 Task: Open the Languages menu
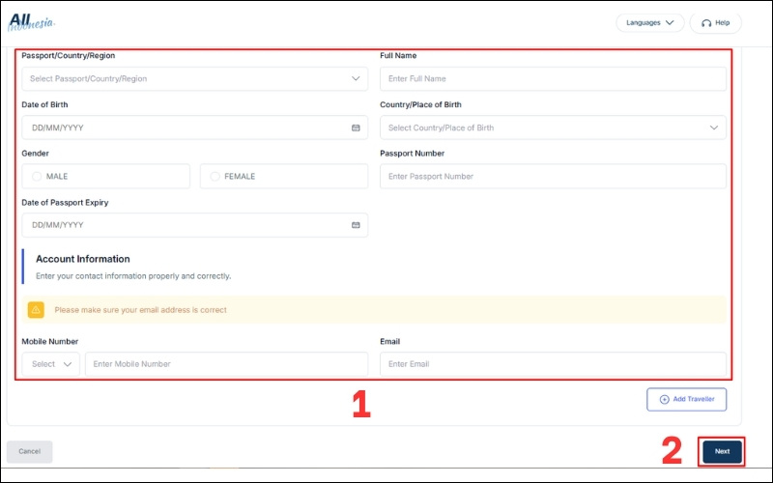649,22
